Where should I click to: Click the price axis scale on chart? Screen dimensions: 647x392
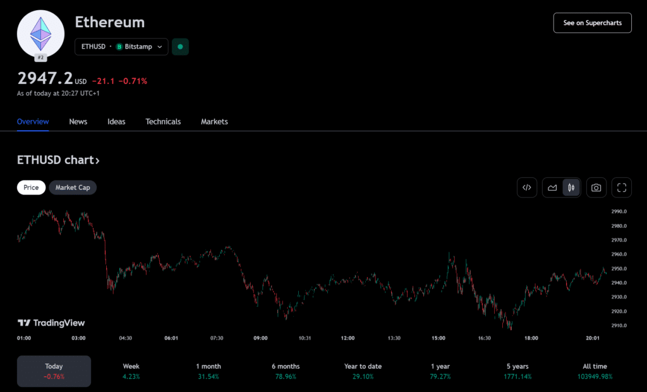[619, 268]
